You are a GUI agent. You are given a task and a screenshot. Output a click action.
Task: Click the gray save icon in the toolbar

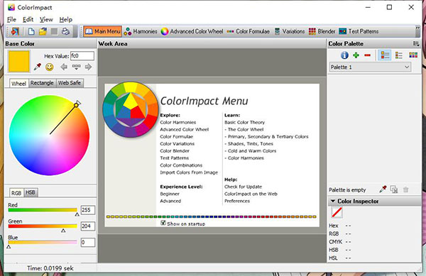click(x=55, y=31)
